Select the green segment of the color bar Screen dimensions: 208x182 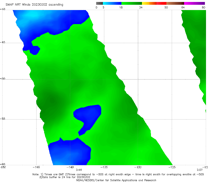(132, 3)
